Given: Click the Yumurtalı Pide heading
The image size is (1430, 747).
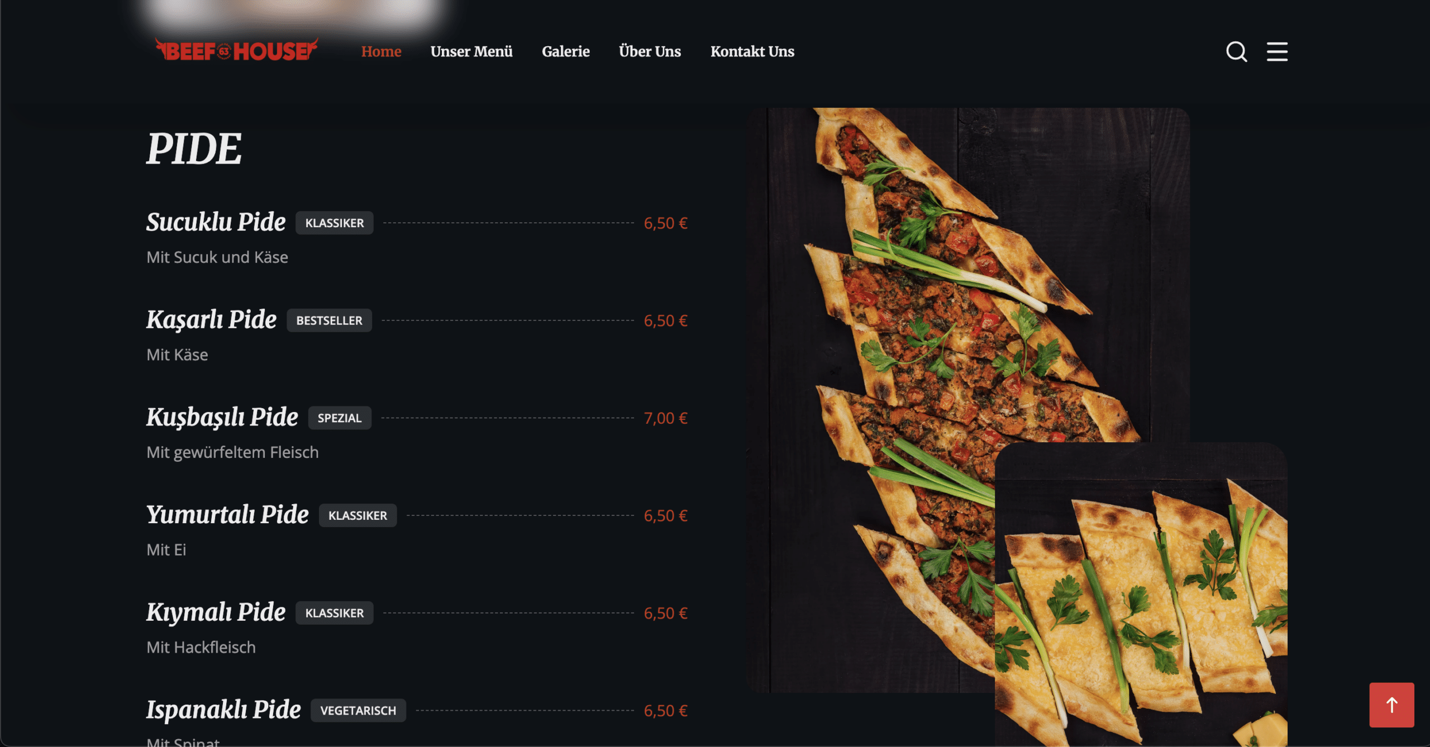Looking at the screenshot, I should [227, 515].
